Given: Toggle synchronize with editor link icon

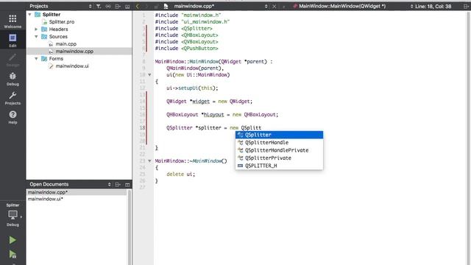Looking at the screenshot, I should tap(108, 6).
